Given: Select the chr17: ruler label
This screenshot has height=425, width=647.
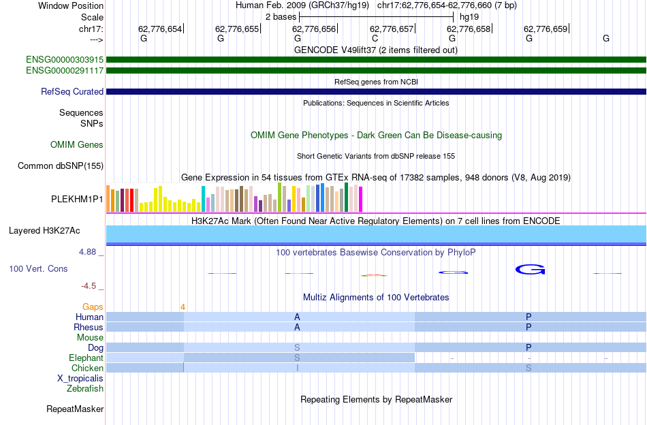Looking at the screenshot, I should click(x=91, y=29).
